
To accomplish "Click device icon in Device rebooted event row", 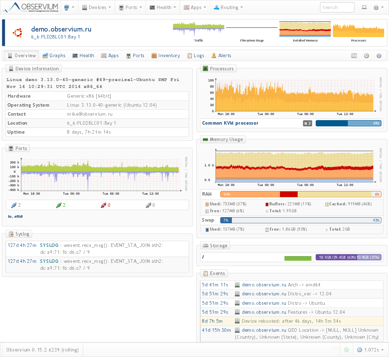I will point(237,321).
